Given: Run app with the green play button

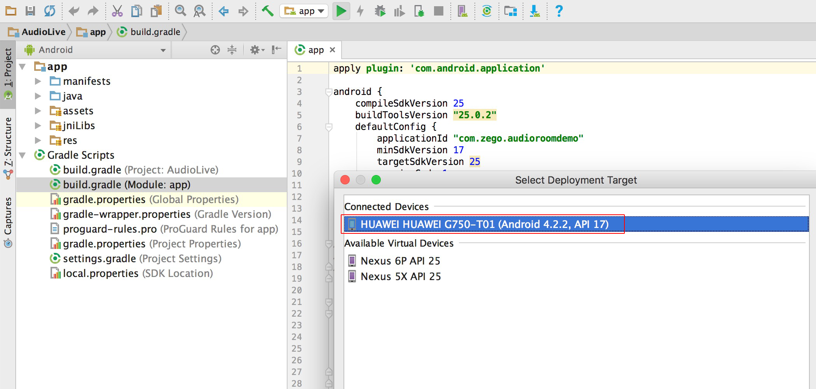Looking at the screenshot, I should [341, 11].
